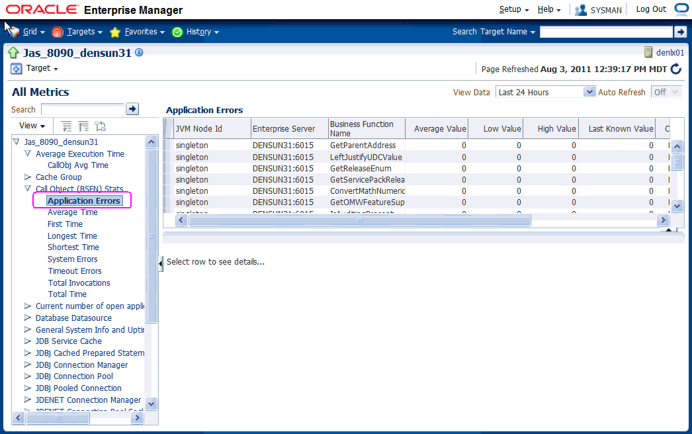
Task: Click the info icon beside Jas_8090_densun31
Action: click(x=139, y=52)
